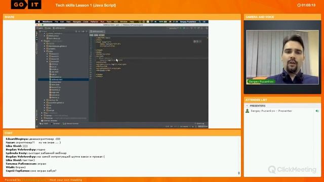Image resolution: width=324 pixels, height=182 pixels.
Task: Open browser preview icon in editor corner
Action: [194, 41]
